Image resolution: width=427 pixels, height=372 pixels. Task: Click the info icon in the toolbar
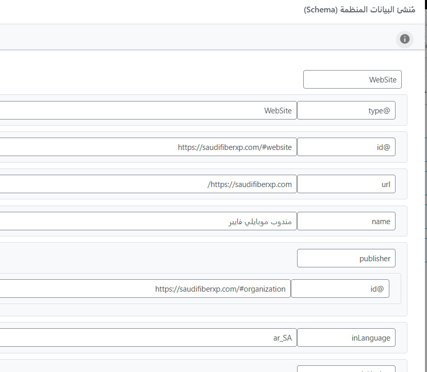coord(405,39)
